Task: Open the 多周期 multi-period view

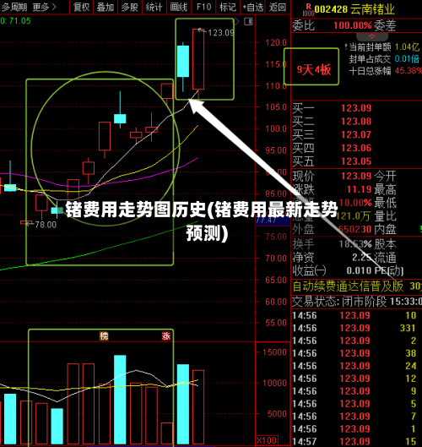Action: pos(14,7)
